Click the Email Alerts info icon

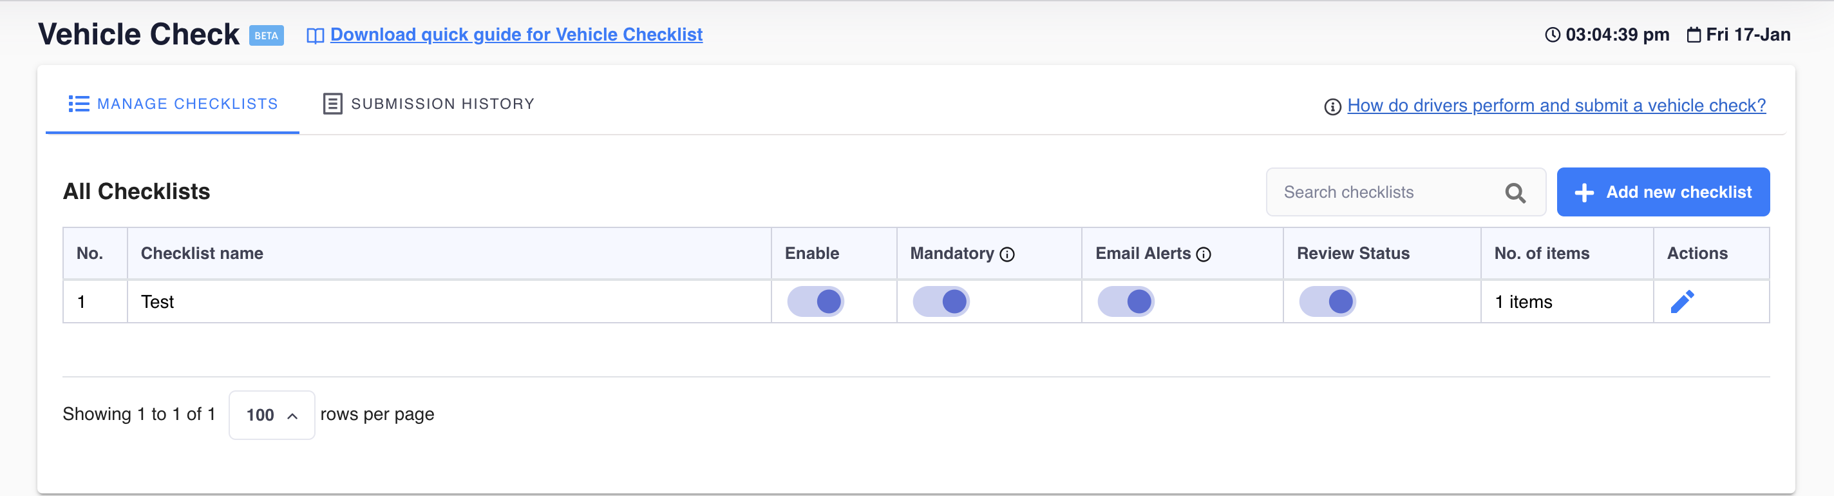(1203, 254)
